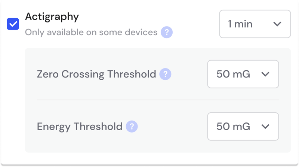The image size is (299, 167).
Task: Click the Energy Threshold label text
Action: [x=80, y=127]
